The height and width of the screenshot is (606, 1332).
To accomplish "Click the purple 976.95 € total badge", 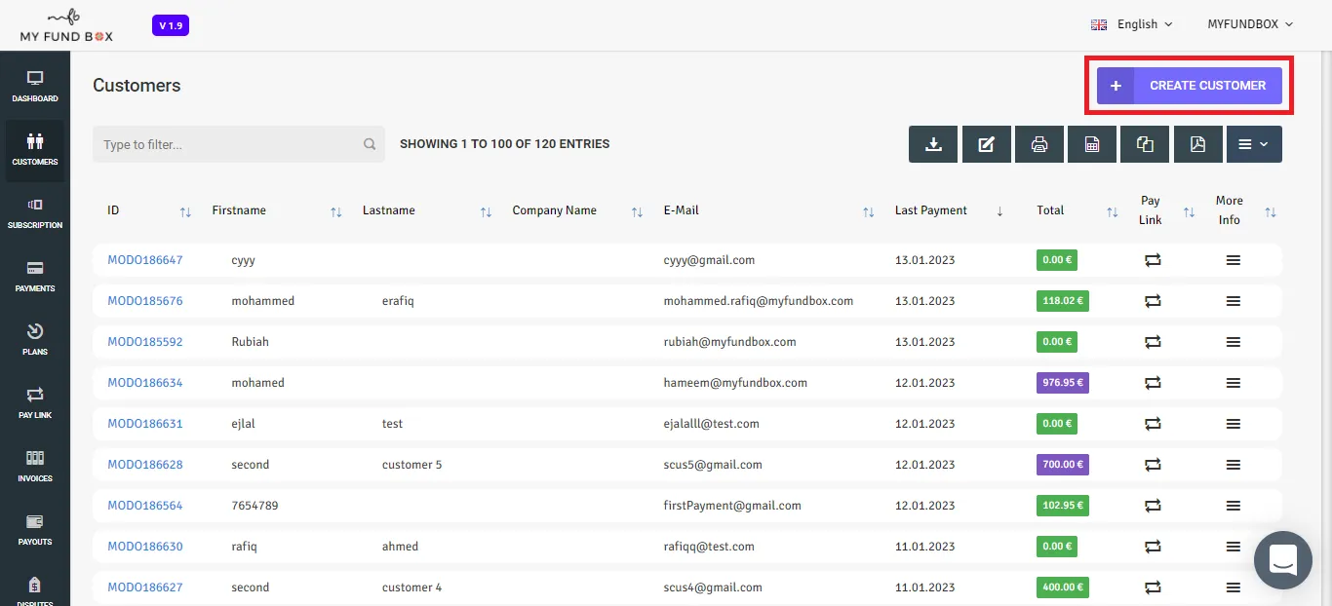I will (1063, 383).
